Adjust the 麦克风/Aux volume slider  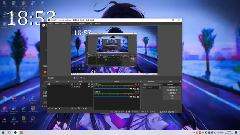click(x=113, y=89)
